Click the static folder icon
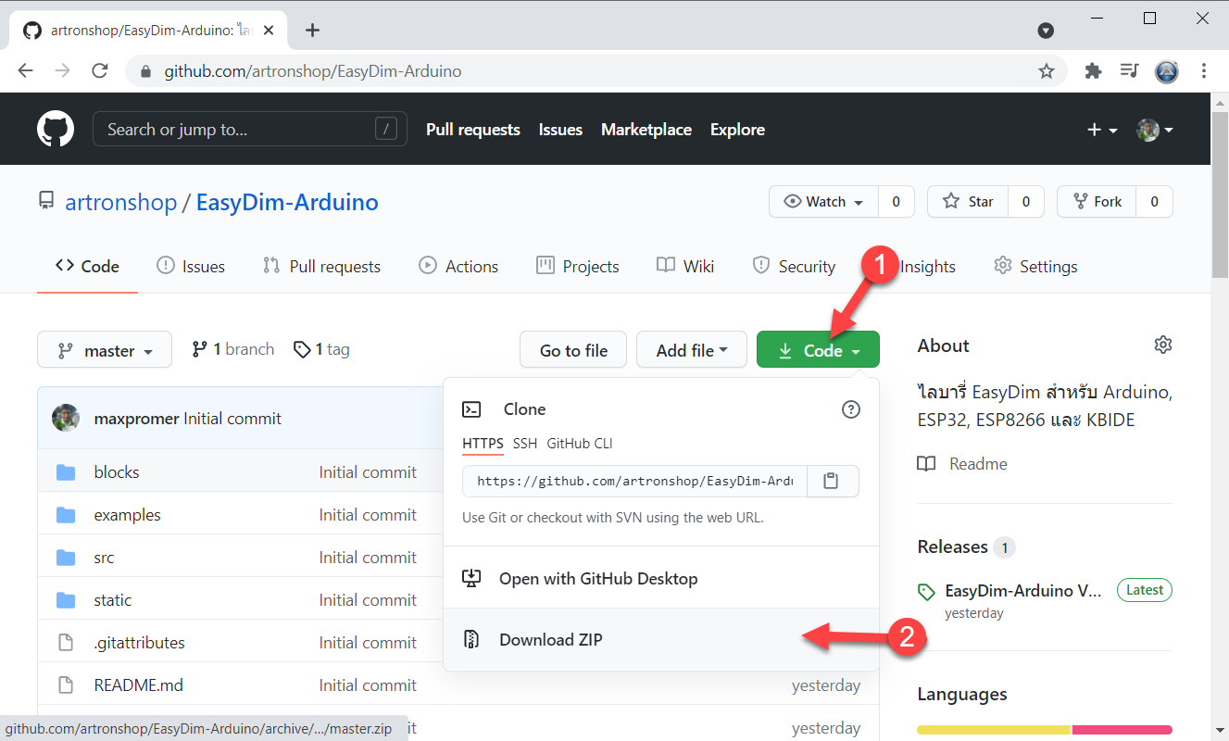The width and height of the screenshot is (1229, 741). point(66,600)
